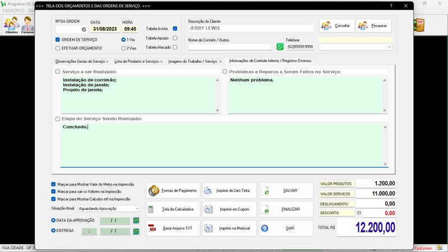Print using Imprimir de Jato Tinta
This screenshot has width=448, height=252.
coord(229,190)
